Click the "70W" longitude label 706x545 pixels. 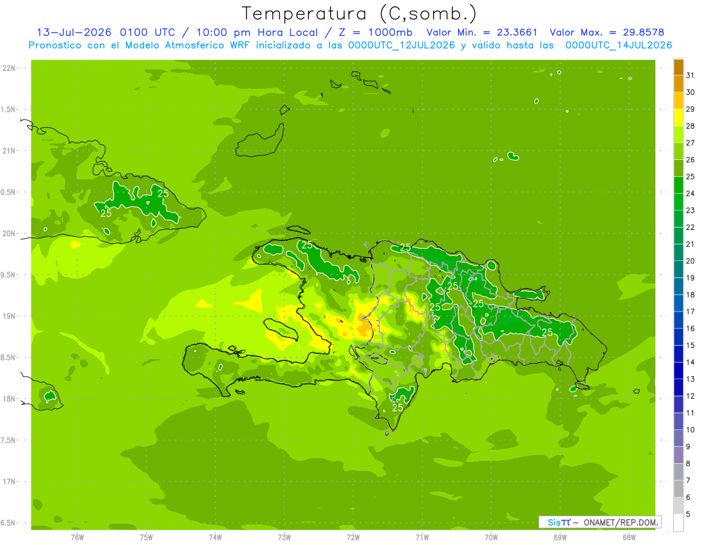click(x=491, y=537)
